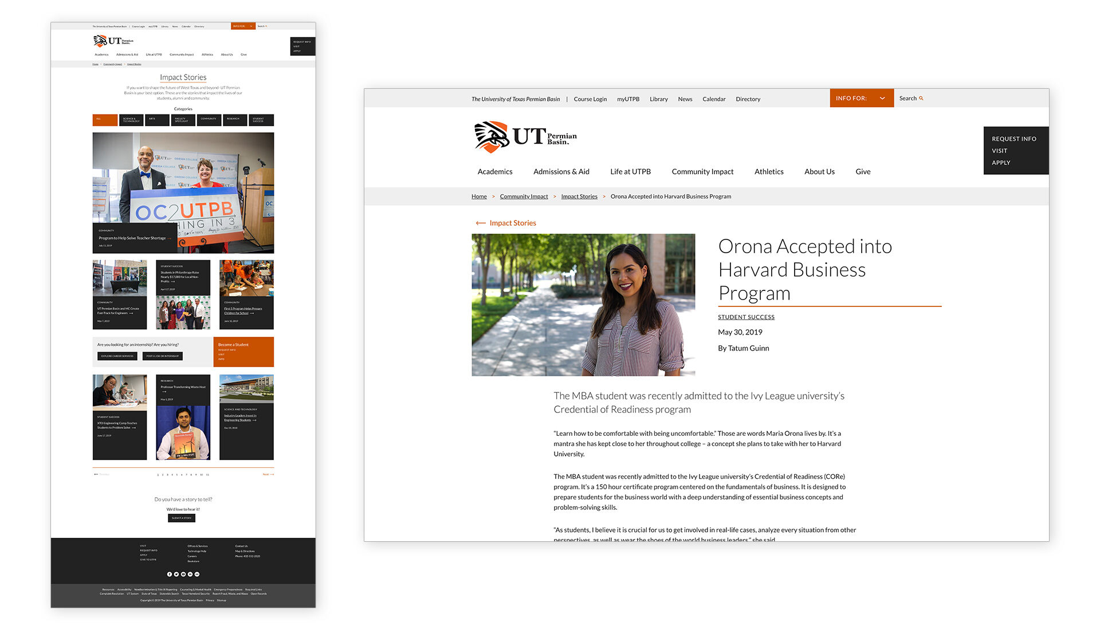Select the orange ALL category filter
1100x630 pixels.
[105, 120]
